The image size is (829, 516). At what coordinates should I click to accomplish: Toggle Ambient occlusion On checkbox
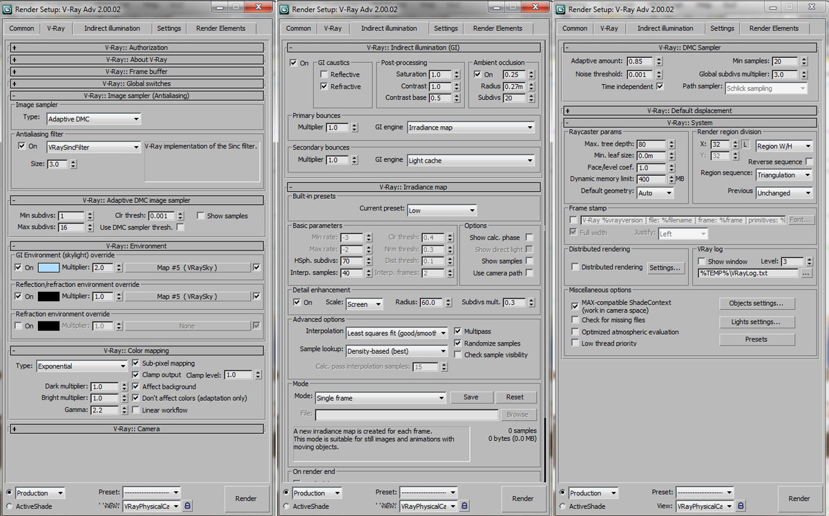pyautogui.click(x=477, y=75)
